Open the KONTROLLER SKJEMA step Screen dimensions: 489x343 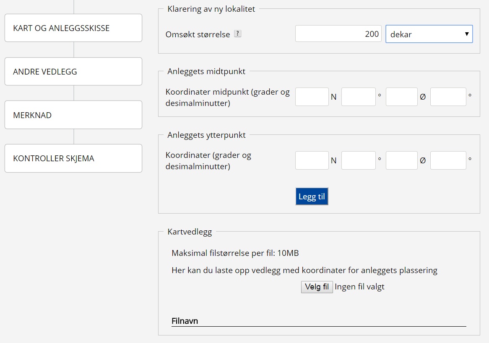(73, 159)
